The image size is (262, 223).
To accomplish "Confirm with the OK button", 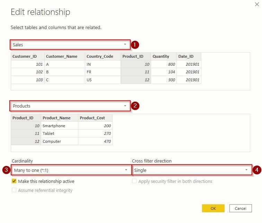I will tap(213, 208).
